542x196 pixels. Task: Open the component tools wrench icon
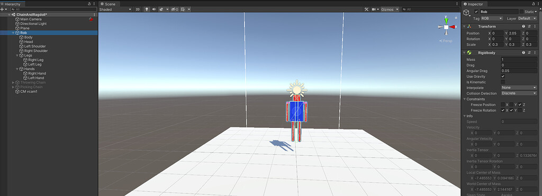[x=366, y=10]
